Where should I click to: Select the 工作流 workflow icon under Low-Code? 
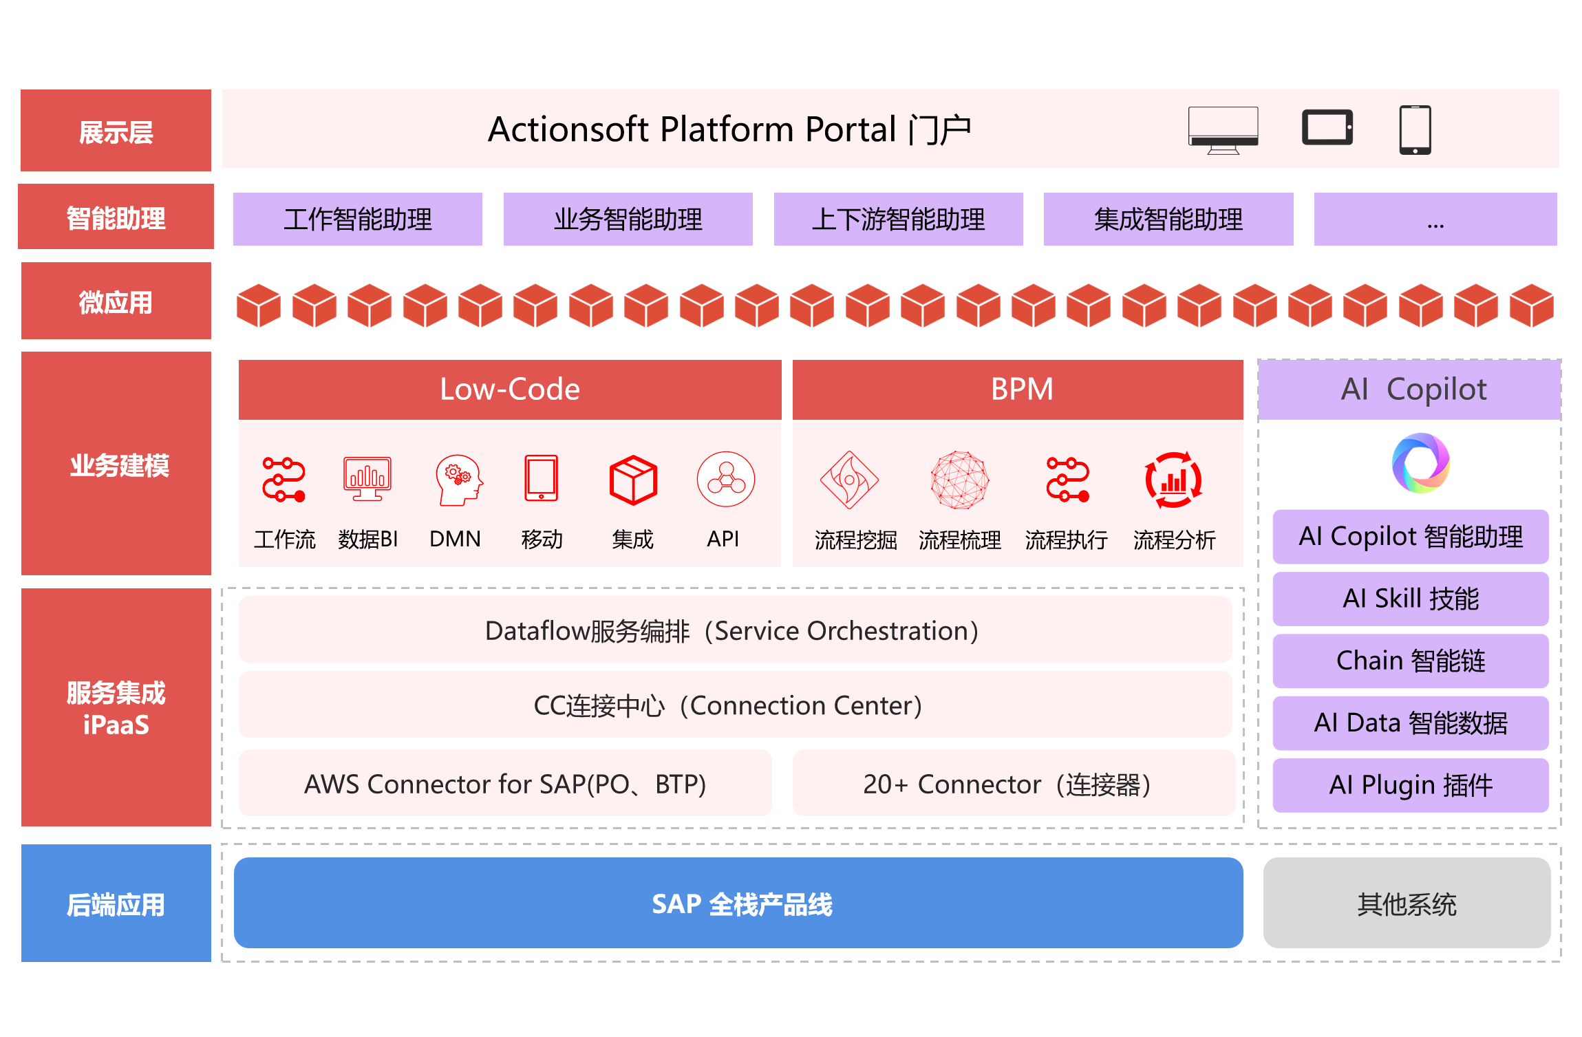tap(283, 478)
